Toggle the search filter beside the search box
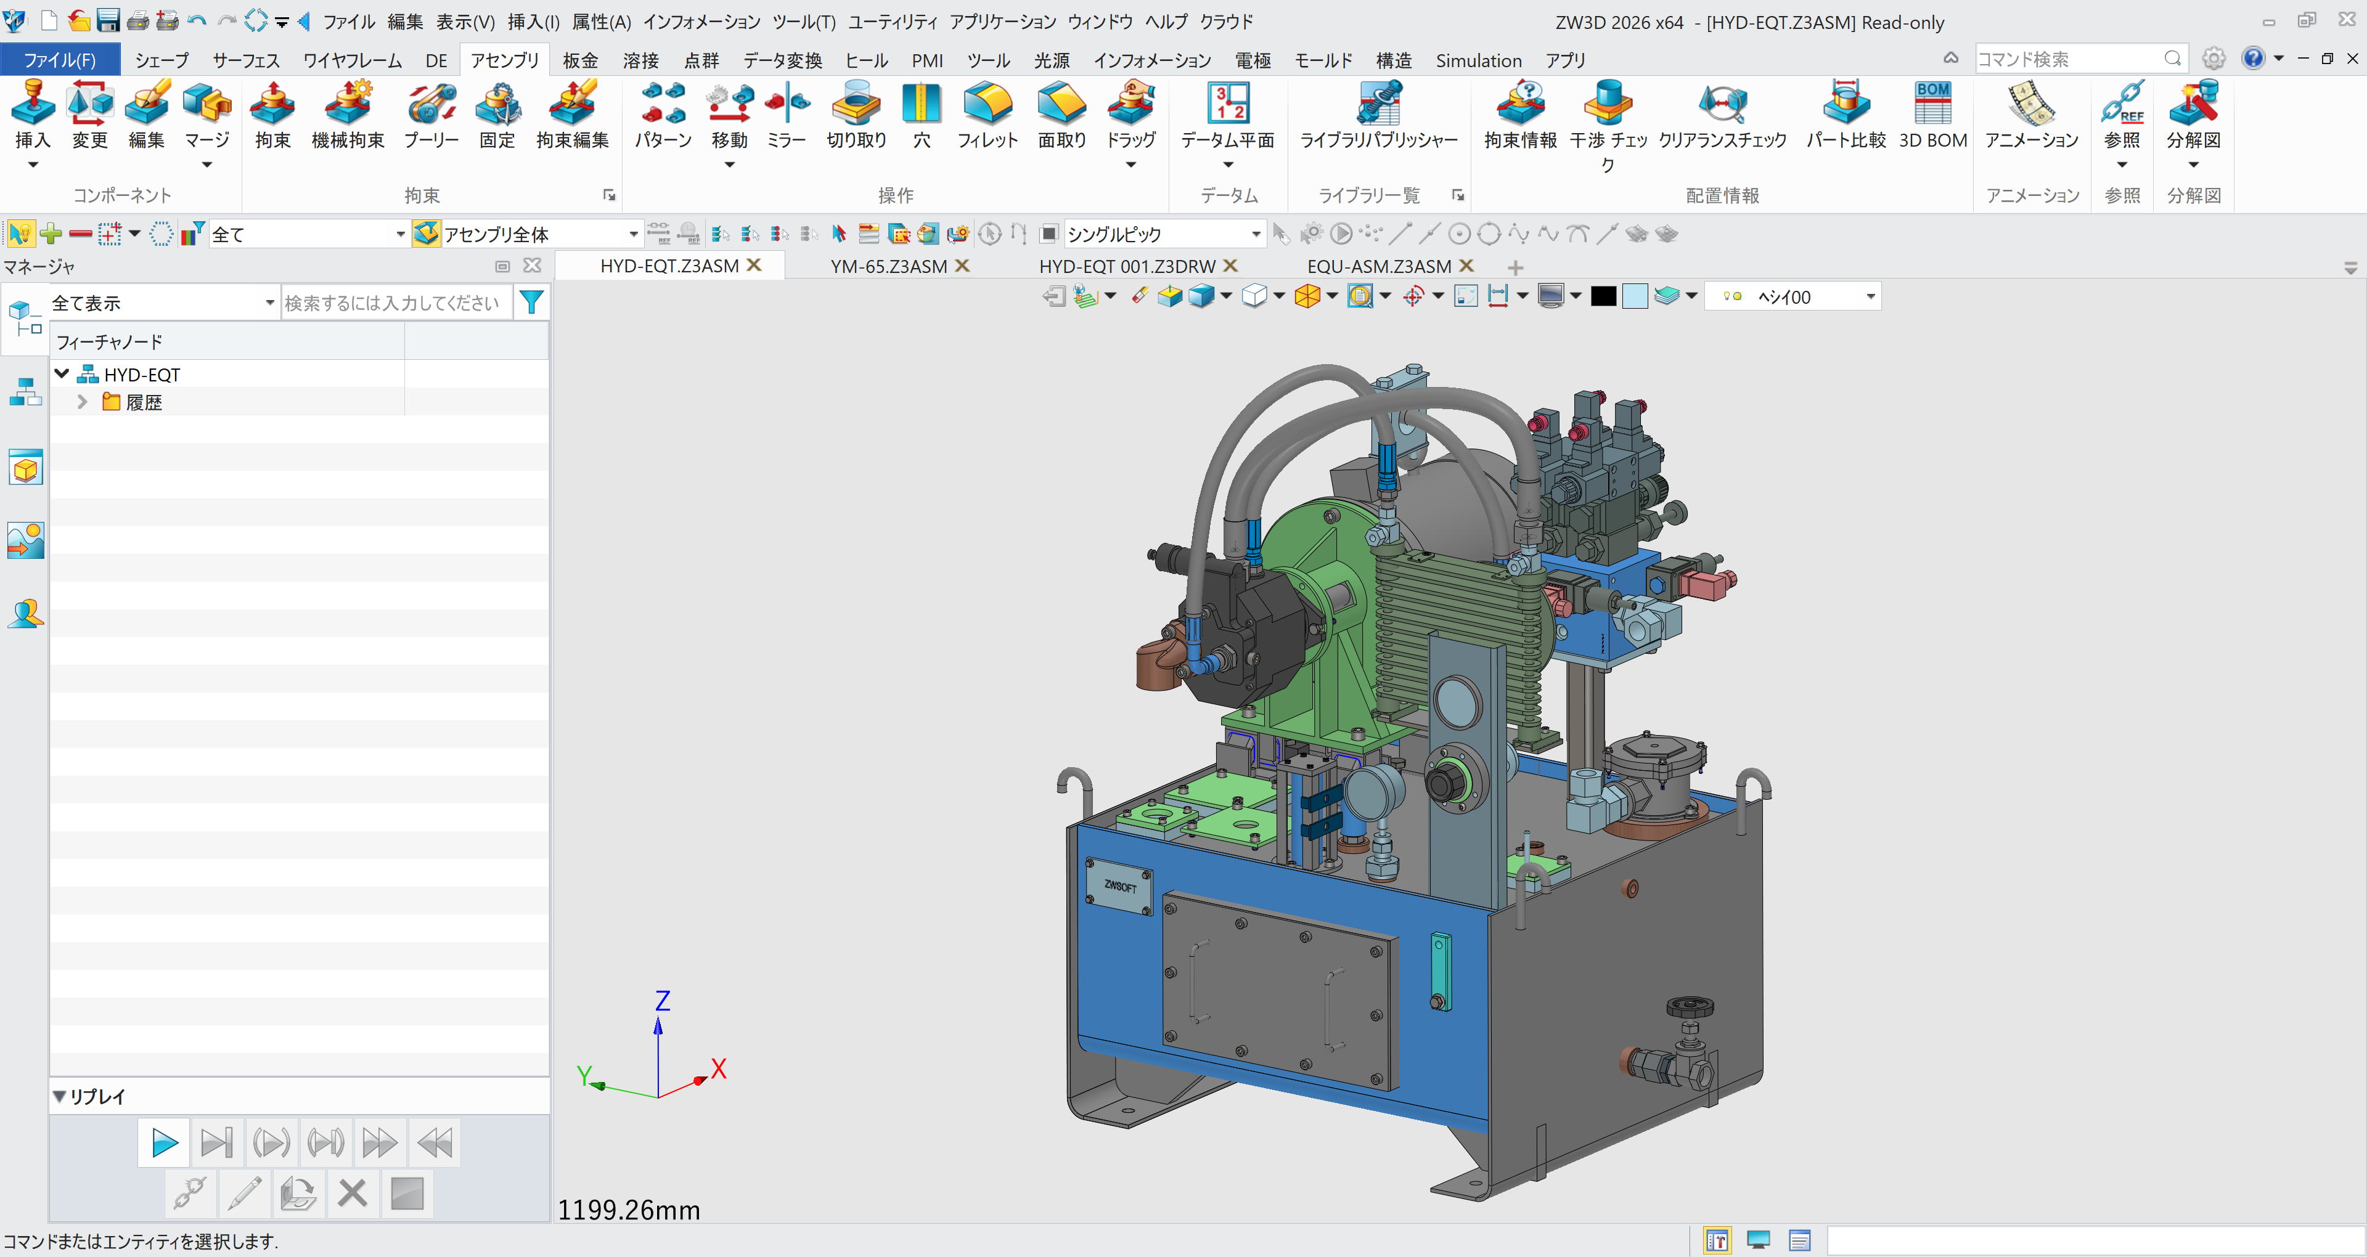This screenshot has width=2367, height=1257. tap(531, 301)
